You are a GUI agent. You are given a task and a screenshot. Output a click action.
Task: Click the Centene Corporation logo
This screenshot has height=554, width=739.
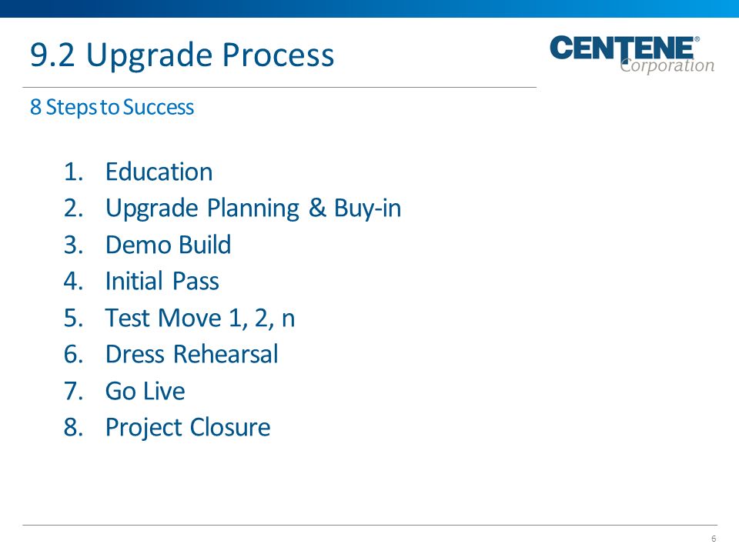[x=632, y=55]
